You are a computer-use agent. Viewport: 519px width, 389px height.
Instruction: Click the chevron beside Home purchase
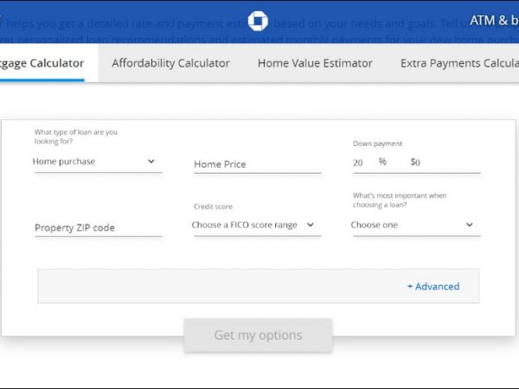[151, 162]
